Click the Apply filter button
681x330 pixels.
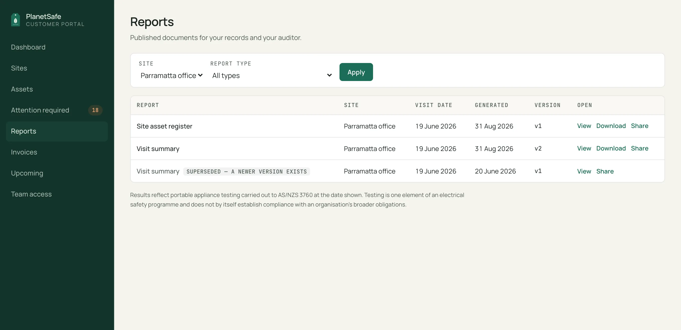[356, 72]
